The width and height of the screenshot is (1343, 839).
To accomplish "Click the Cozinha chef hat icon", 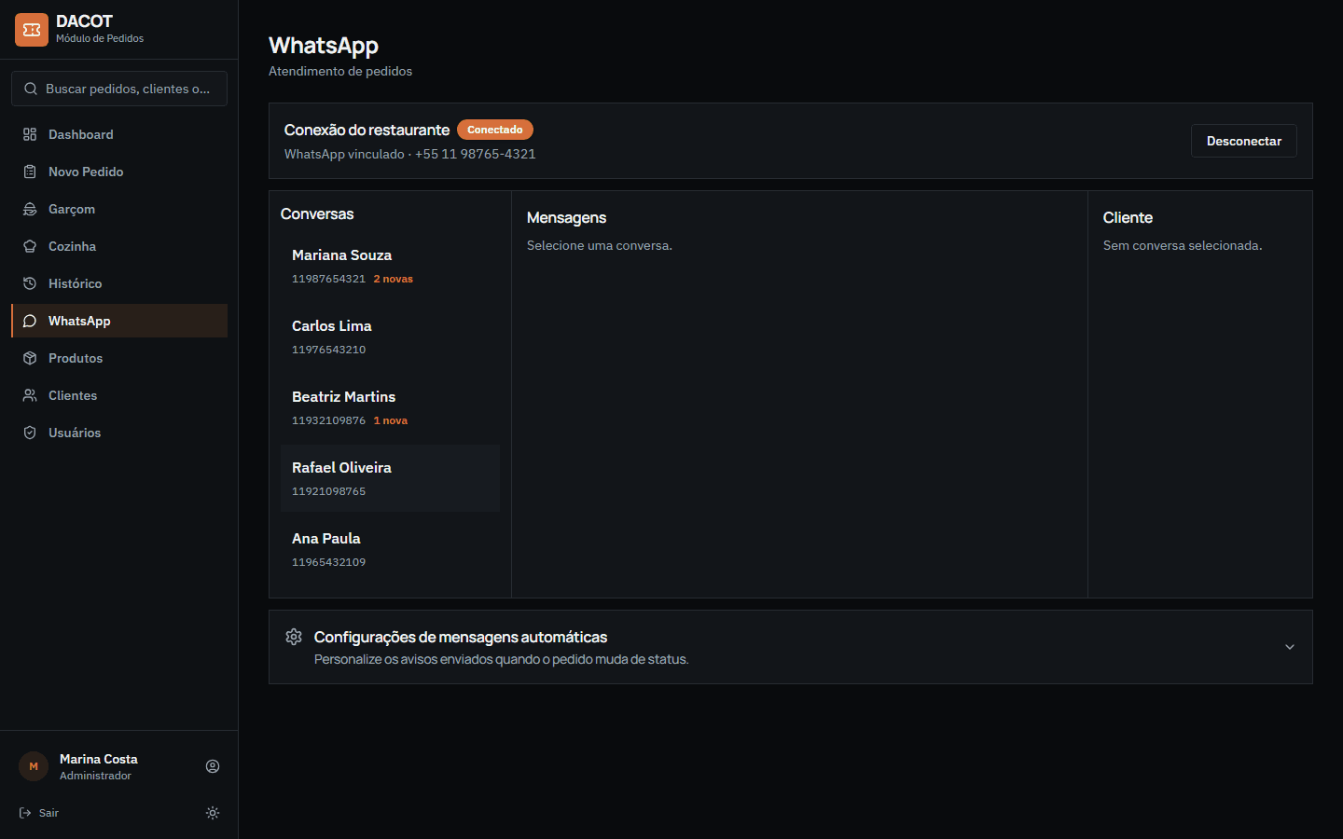I will [x=30, y=246].
